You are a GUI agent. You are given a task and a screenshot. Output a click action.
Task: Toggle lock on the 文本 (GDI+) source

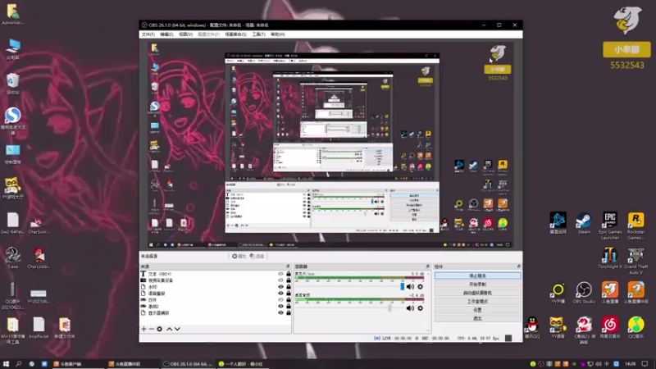point(289,274)
